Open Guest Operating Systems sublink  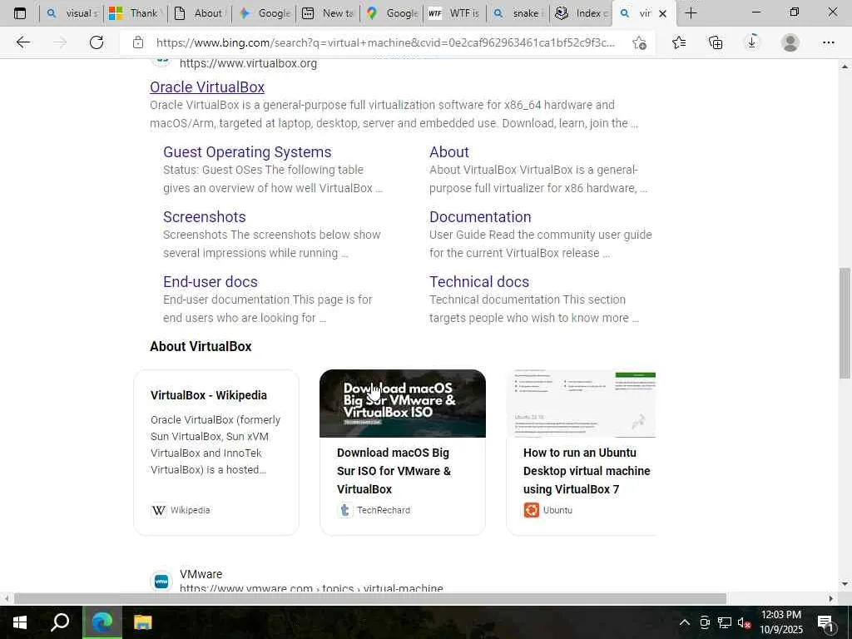(247, 152)
